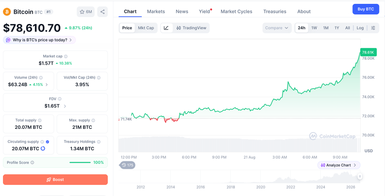Screen dimensions: 385x196
Task: Click the 71.74K opening price label
Action: click(x=126, y=119)
